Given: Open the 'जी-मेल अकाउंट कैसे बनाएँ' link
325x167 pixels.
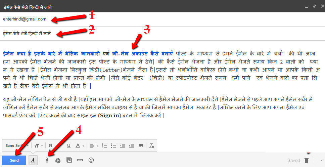Looking at the screenshot, I should tap(142, 53).
